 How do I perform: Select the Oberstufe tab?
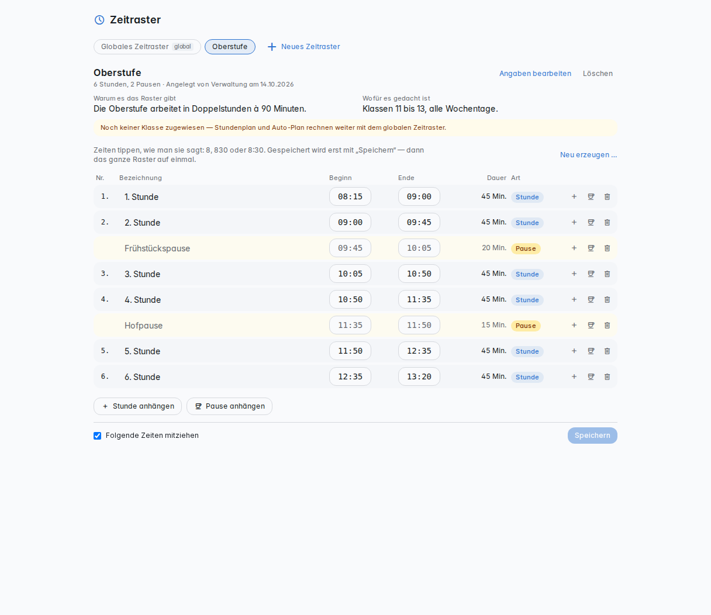tap(230, 47)
